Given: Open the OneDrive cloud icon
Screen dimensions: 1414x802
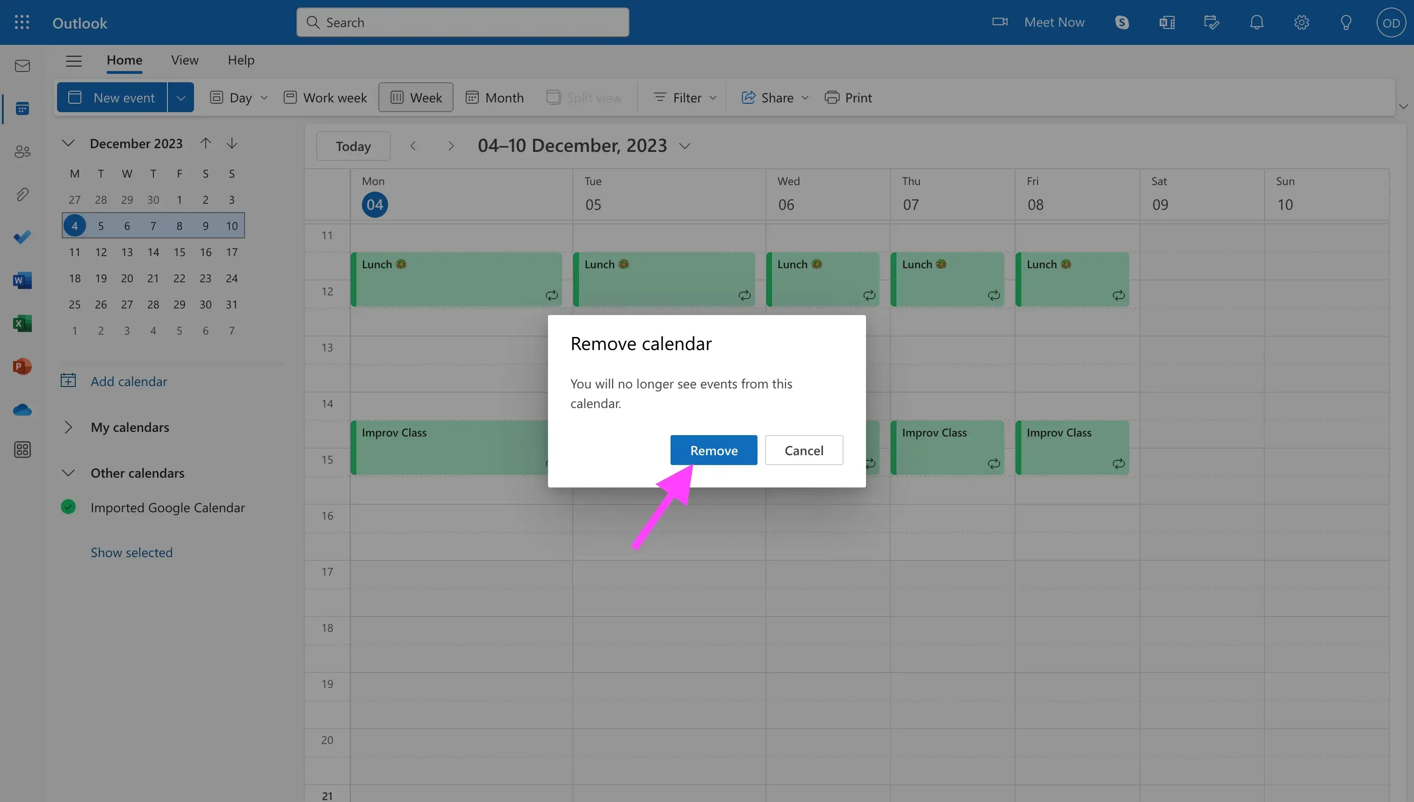Looking at the screenshot, I should point(22,409).
